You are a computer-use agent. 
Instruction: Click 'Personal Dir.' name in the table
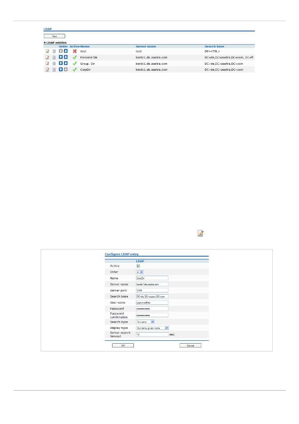(x=89, y=57)
